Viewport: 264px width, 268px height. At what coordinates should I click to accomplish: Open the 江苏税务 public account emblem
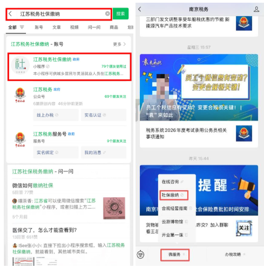click(20, 95)
